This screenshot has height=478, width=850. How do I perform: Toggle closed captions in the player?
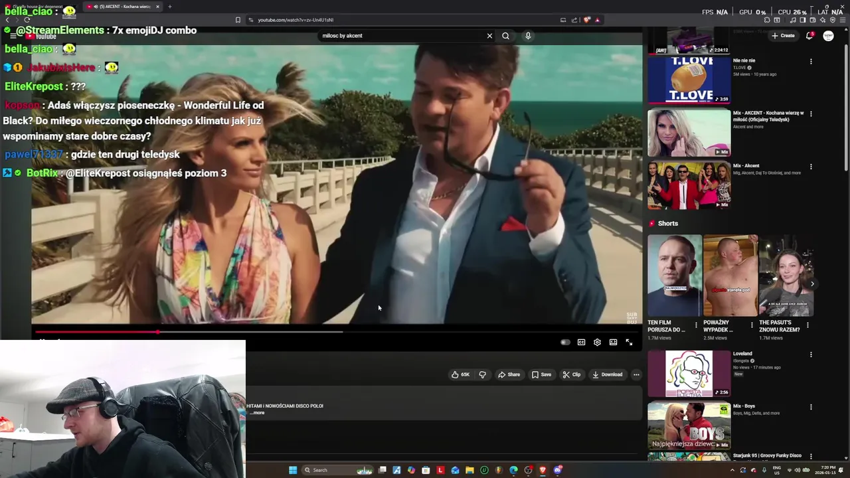[x=581, y=343]
